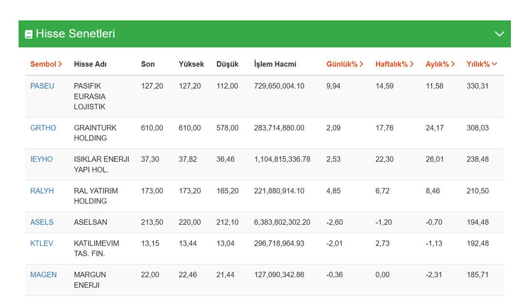Open the RALYH stock link
This screenshot has width=524, height=298.
coord(42,191)
